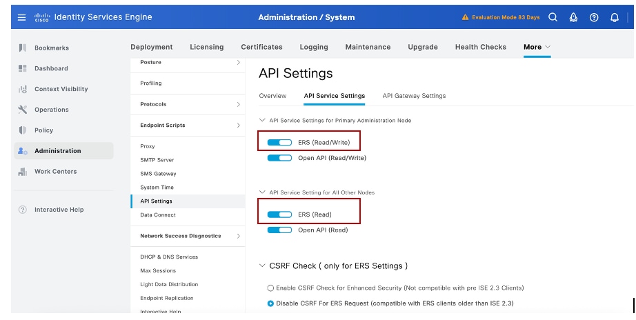Image resolution: width=636 pixels, height=320 pixels.
Task: Click Evaluation Mode 83 Days text
Action: coord(506,17)
